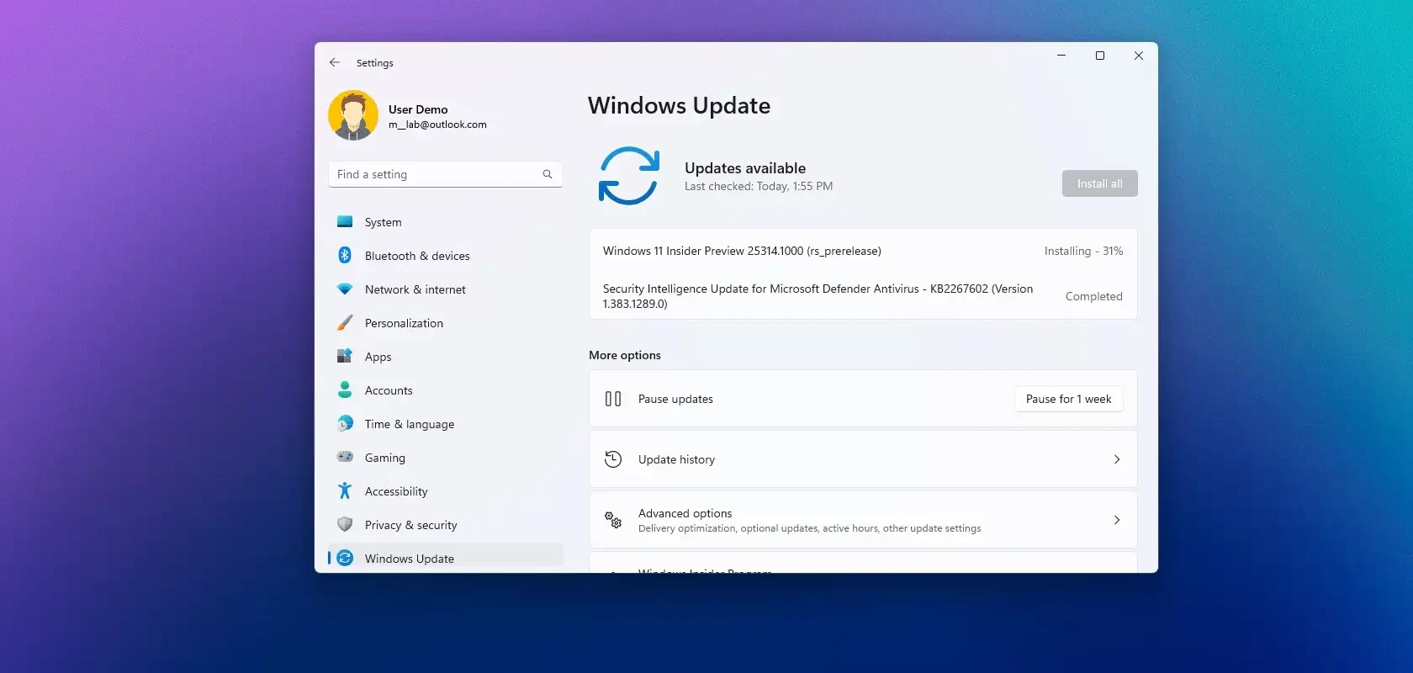Open Advanced options label
Screen dimensions: 1413x673
click(x=685, y=513)
